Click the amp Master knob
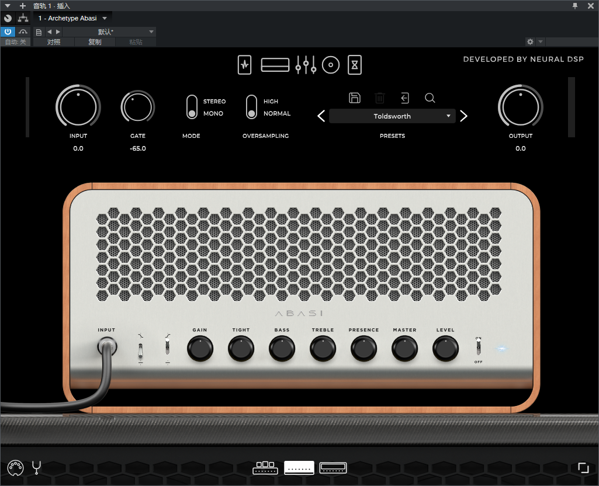 pyautogui.click(x=404, y=348)
